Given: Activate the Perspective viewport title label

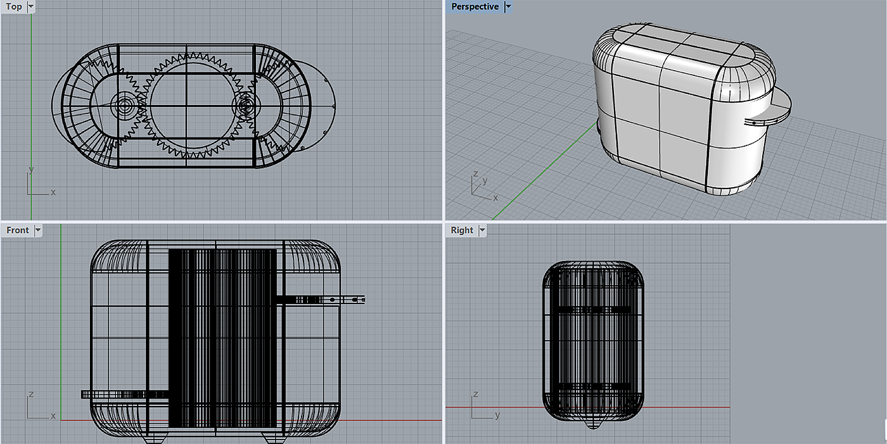Looking at the screenshot, I should (x=475, y=7).
